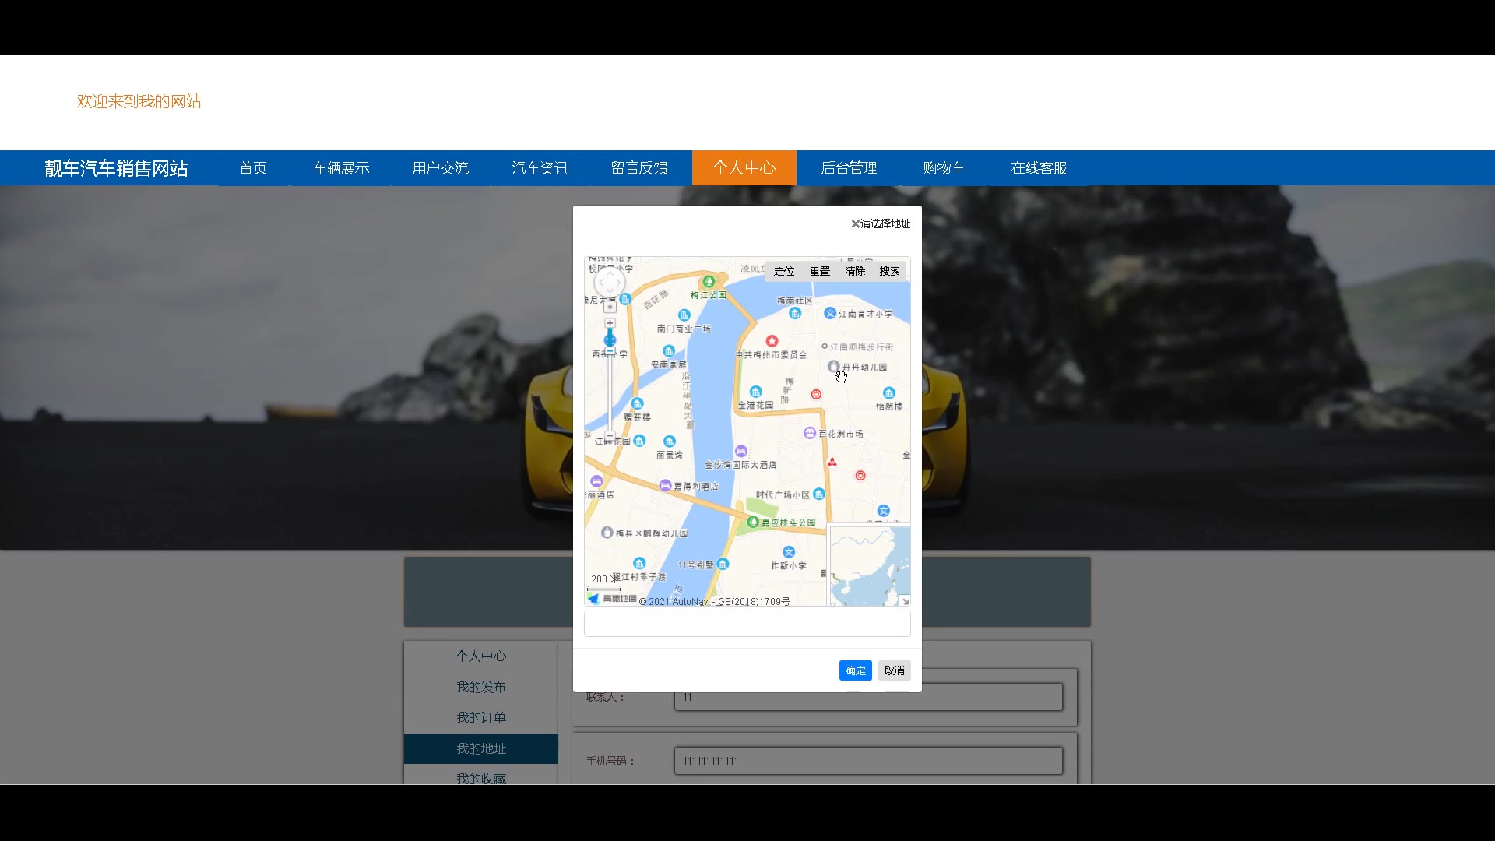
Task: Click the 江南育才小学 school marker icon
Action: tap(830, 313)
